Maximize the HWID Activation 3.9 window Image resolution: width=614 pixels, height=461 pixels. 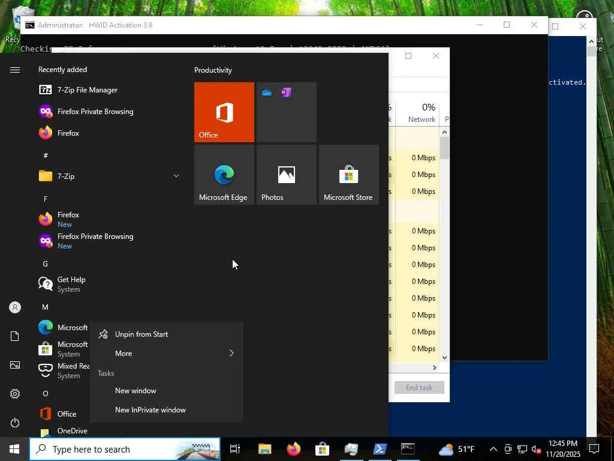[x=506, y=25]
